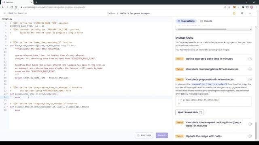Open the tab search chevron
The image size is (259, 145).
tap(246, 2)
